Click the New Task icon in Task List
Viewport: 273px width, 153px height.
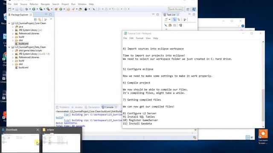[x=166, y=20]
